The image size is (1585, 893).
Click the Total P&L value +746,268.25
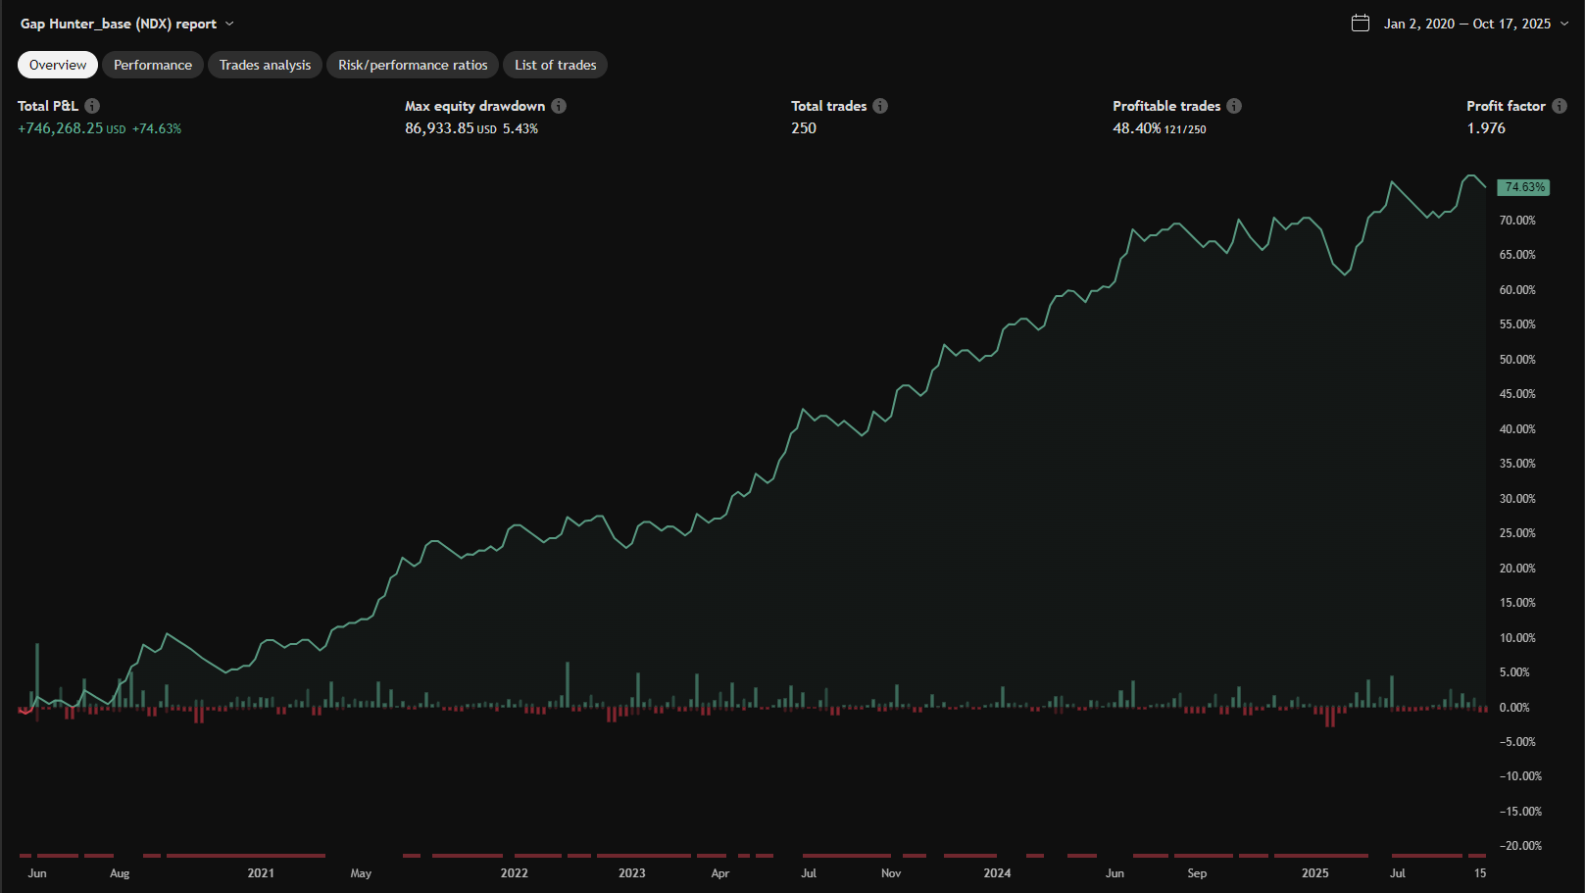pyautogui.click(x=61, y=128)
